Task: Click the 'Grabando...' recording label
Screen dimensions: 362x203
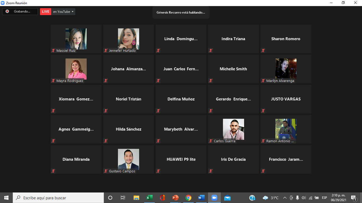Action: pyautogui.click(x=22, y=12)
